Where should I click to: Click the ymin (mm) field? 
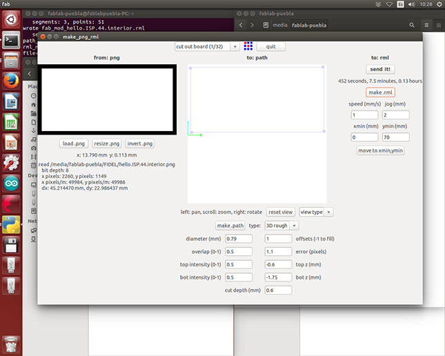pyautogui.click(x=395, y=137)
